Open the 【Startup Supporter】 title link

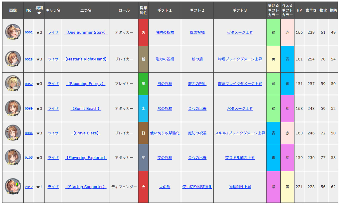(86, 187)
